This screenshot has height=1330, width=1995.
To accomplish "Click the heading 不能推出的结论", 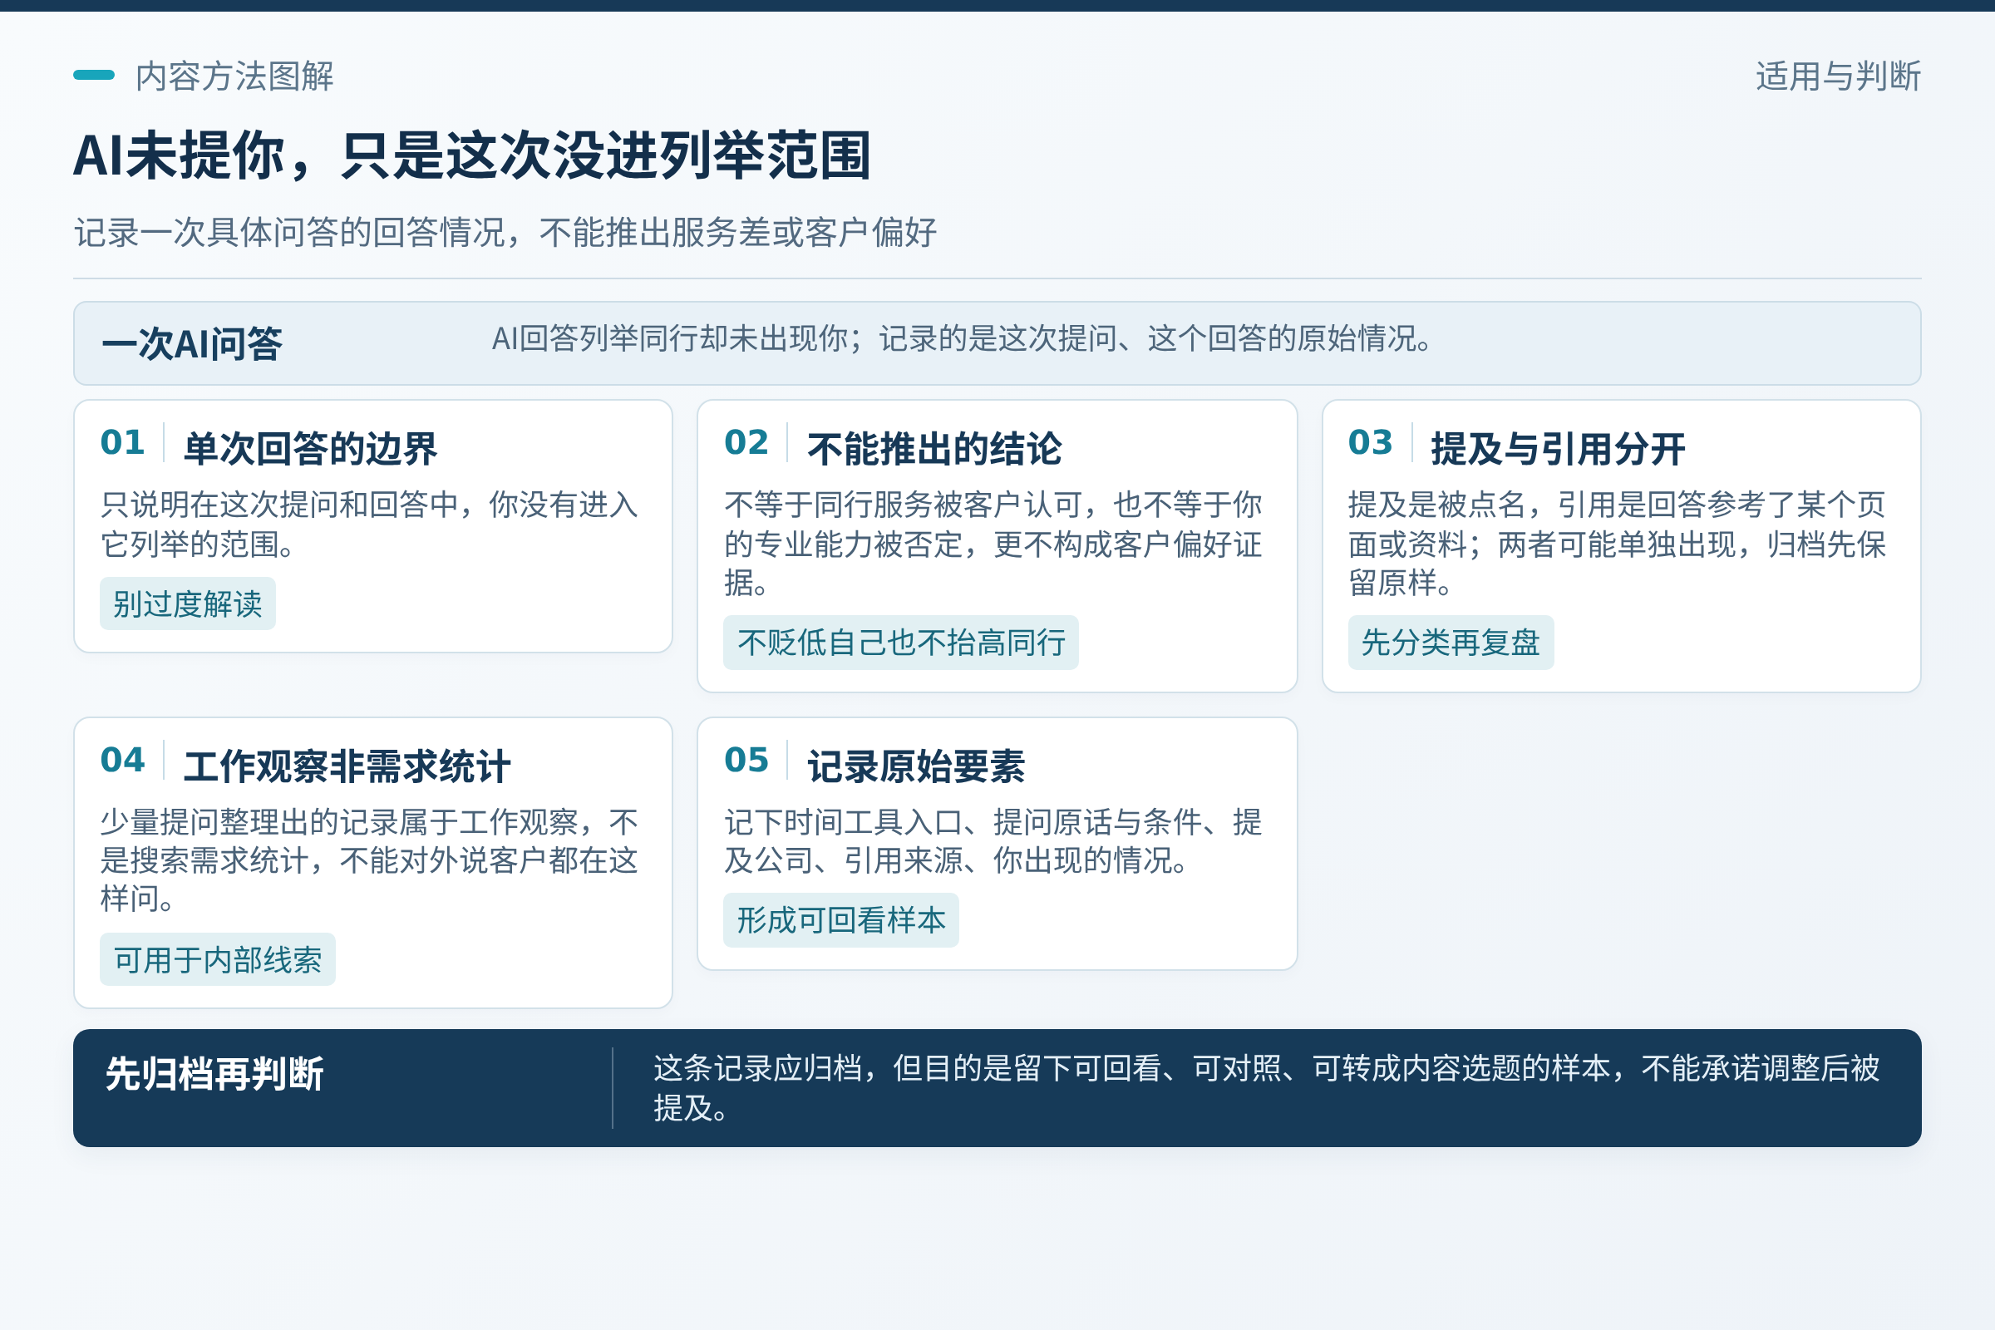I will pyautogui.click(x=934, y=449).
